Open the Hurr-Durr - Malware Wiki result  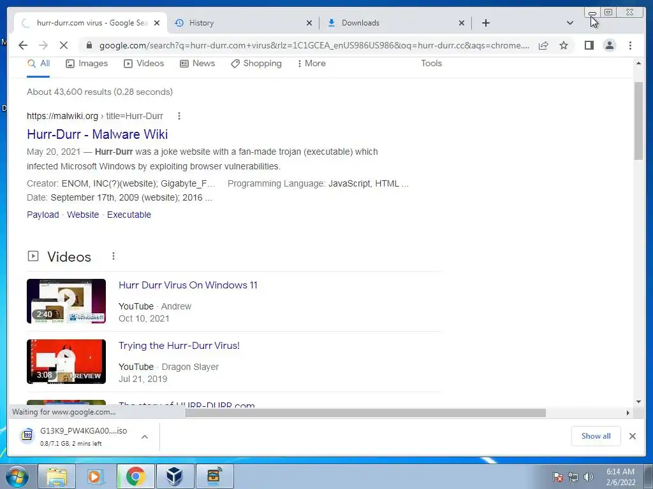click(97, 134)
